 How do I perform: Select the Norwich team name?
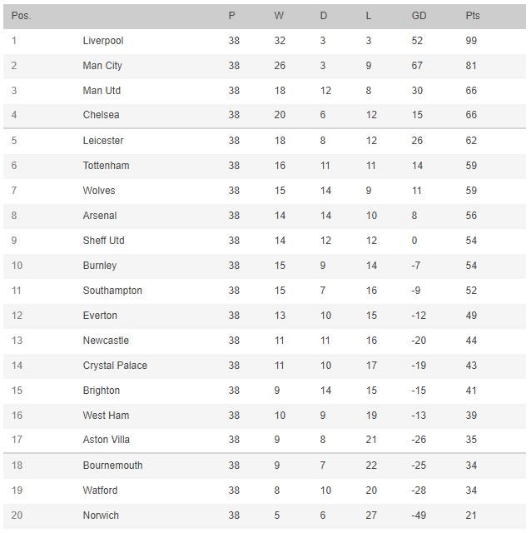click(x=101, y=516)
